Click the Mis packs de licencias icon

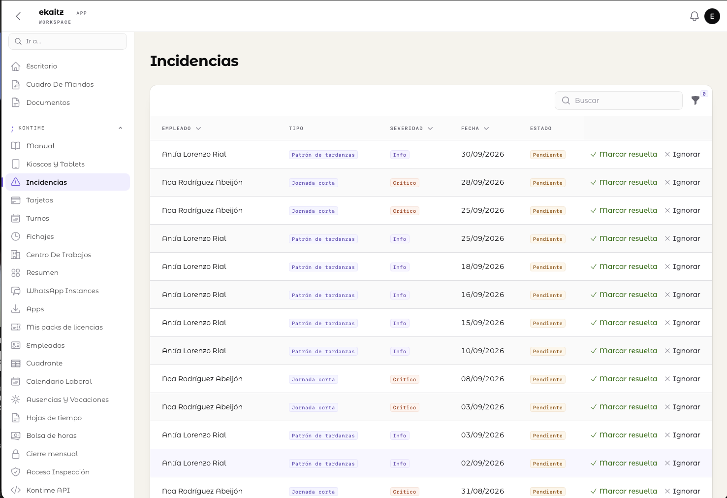(x=16, y=327)
